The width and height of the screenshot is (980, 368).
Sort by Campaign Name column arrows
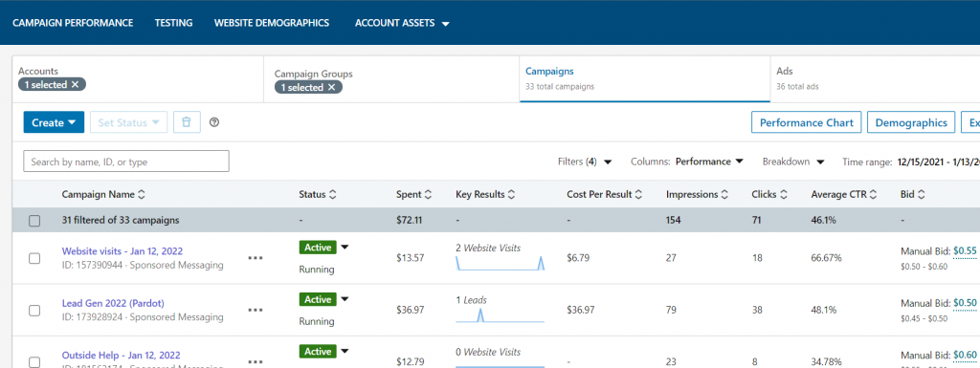coord(142,195)
